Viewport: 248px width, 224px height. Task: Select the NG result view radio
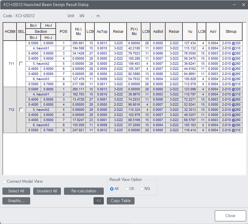coord(142,189)
